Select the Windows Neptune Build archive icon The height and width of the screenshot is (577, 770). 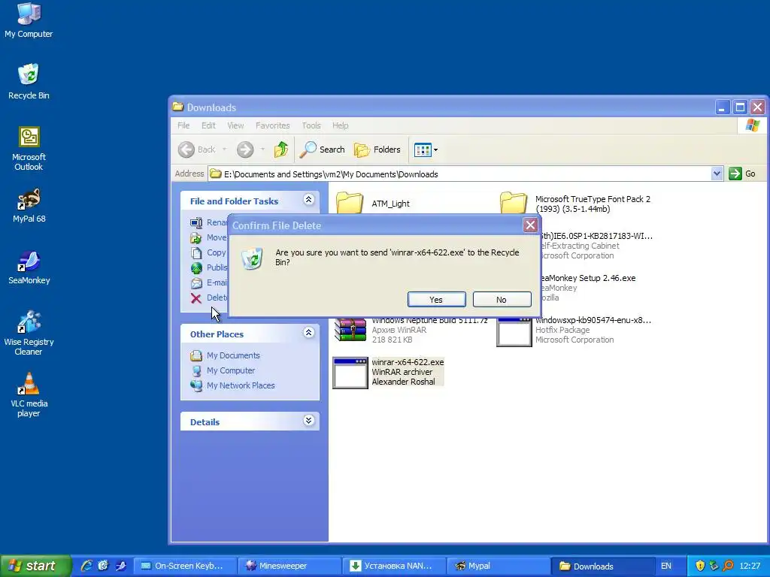pyautogui.click(x=350, y=329)
